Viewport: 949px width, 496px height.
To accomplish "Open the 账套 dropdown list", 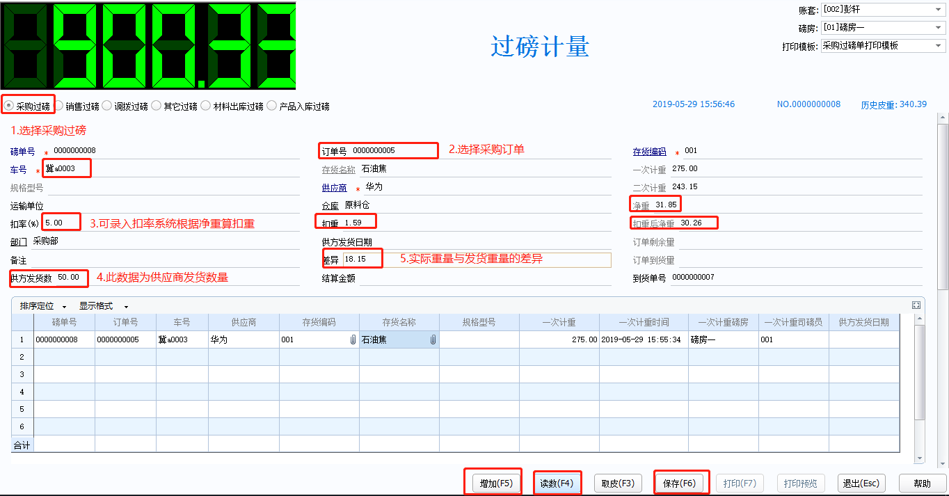I will pyautogui.click(x=938, y=10).
